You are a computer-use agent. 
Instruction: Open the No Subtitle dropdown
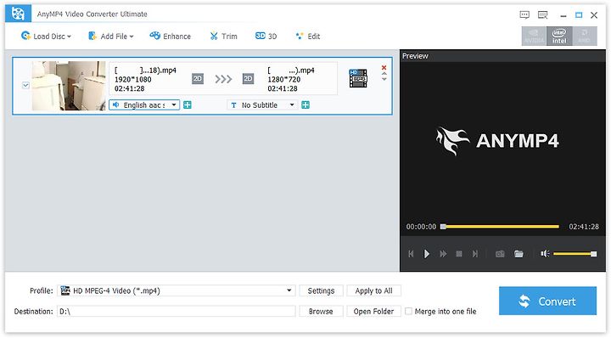[262, 104]
